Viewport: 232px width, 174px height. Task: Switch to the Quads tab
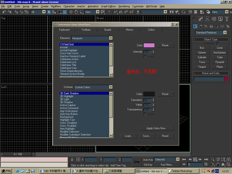[x=108, y=30]
